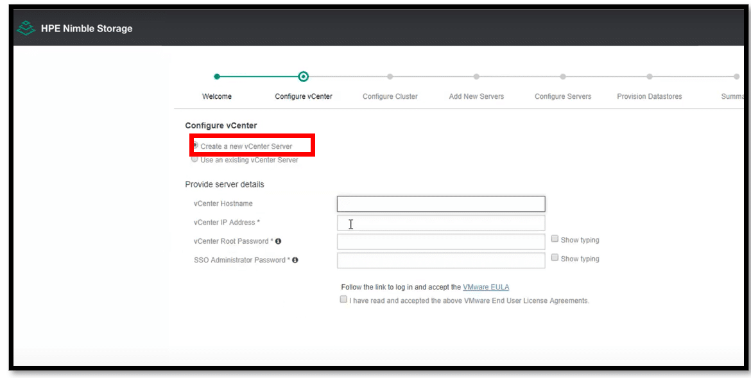Image resolution: width=751 pixels, height=378 pixels.
Task: Click the Add New Servers step dot
Action: tap(476, 76)
